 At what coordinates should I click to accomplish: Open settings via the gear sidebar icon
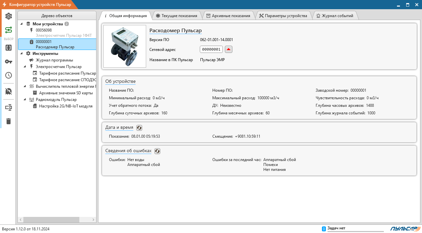tap(9, 16)
